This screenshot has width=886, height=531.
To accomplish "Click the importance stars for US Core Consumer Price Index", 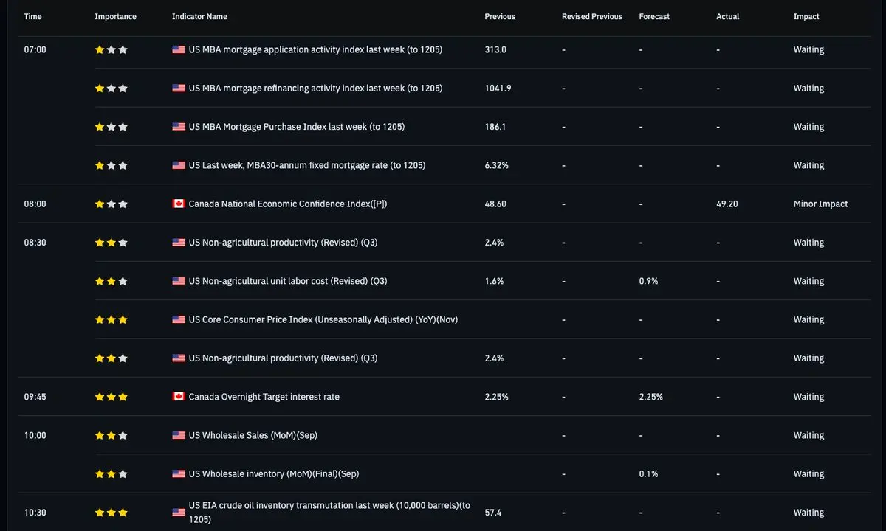I will pos(111,320).
